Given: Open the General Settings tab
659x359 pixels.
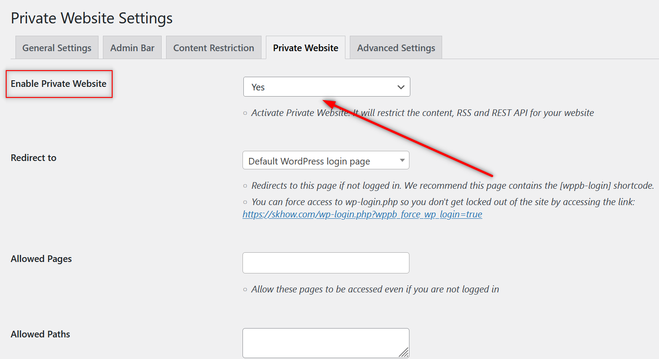Looking at the screenshot, I should [x=57, y=48].
